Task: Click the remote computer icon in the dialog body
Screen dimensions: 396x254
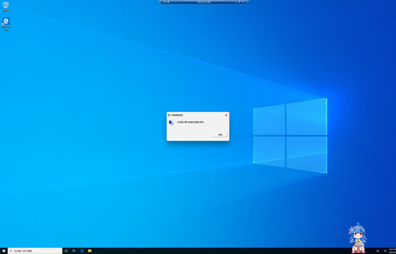Action: pos(171,123)
